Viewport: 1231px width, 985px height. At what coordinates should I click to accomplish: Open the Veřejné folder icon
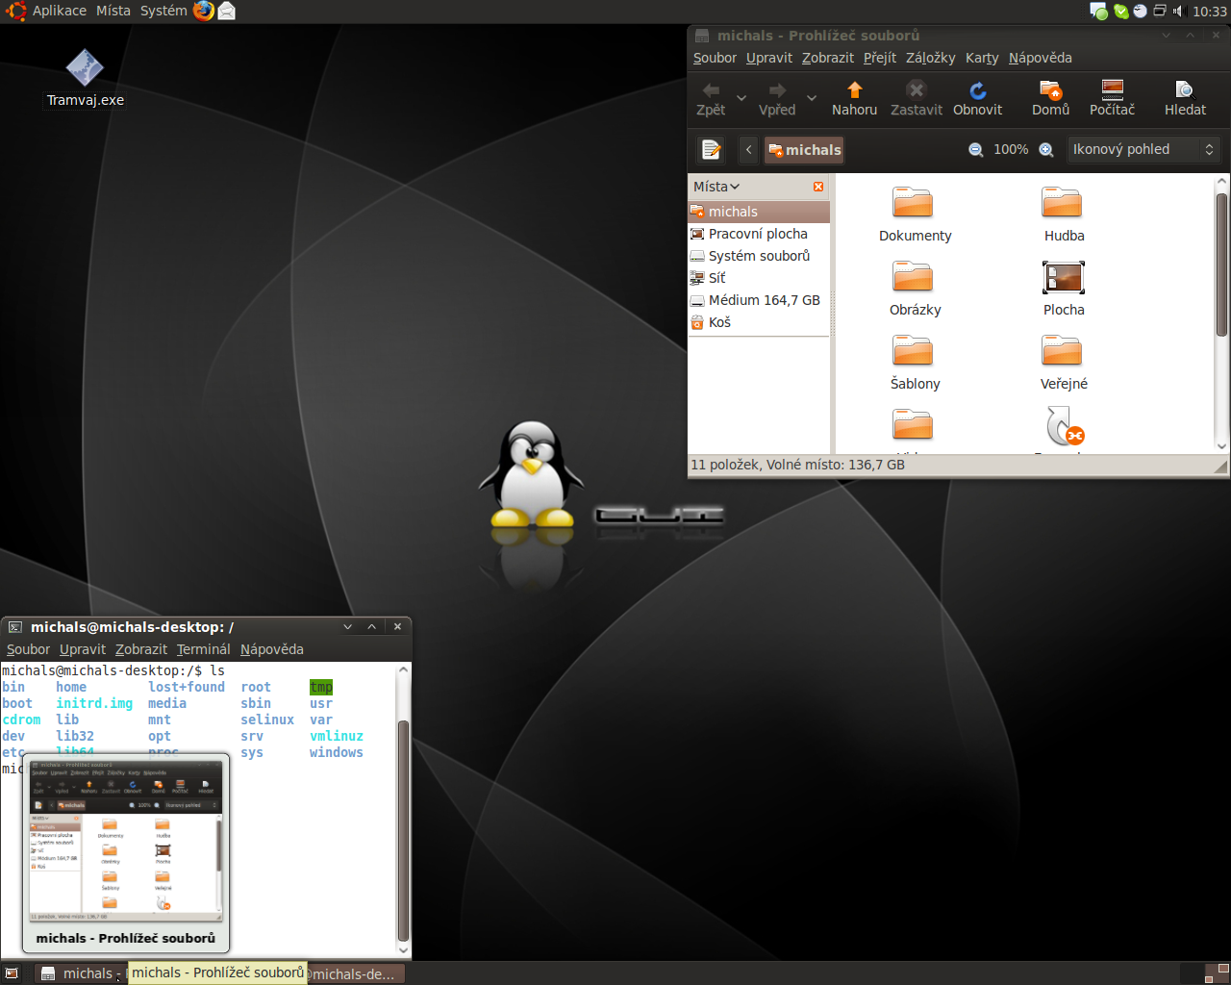coord(1062,351)
